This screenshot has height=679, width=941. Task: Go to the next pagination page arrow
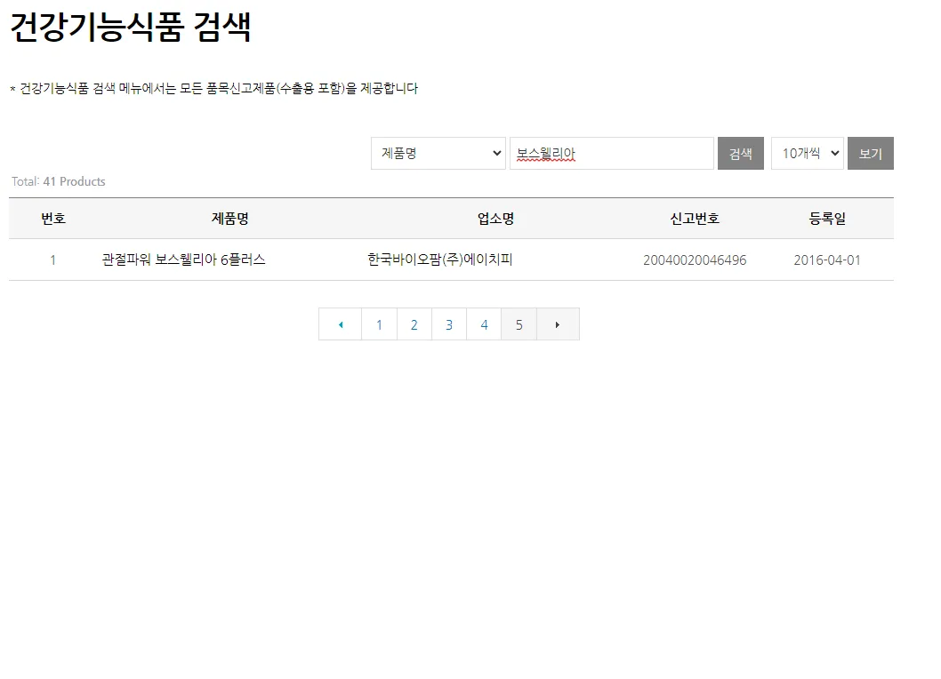tap(558, 324)
